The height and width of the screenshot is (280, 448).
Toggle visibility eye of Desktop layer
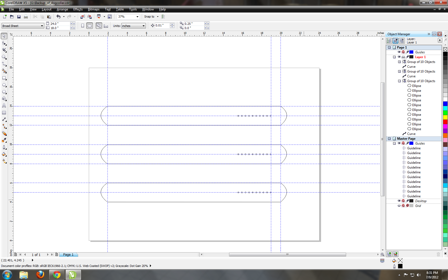(x=399, y=201)
